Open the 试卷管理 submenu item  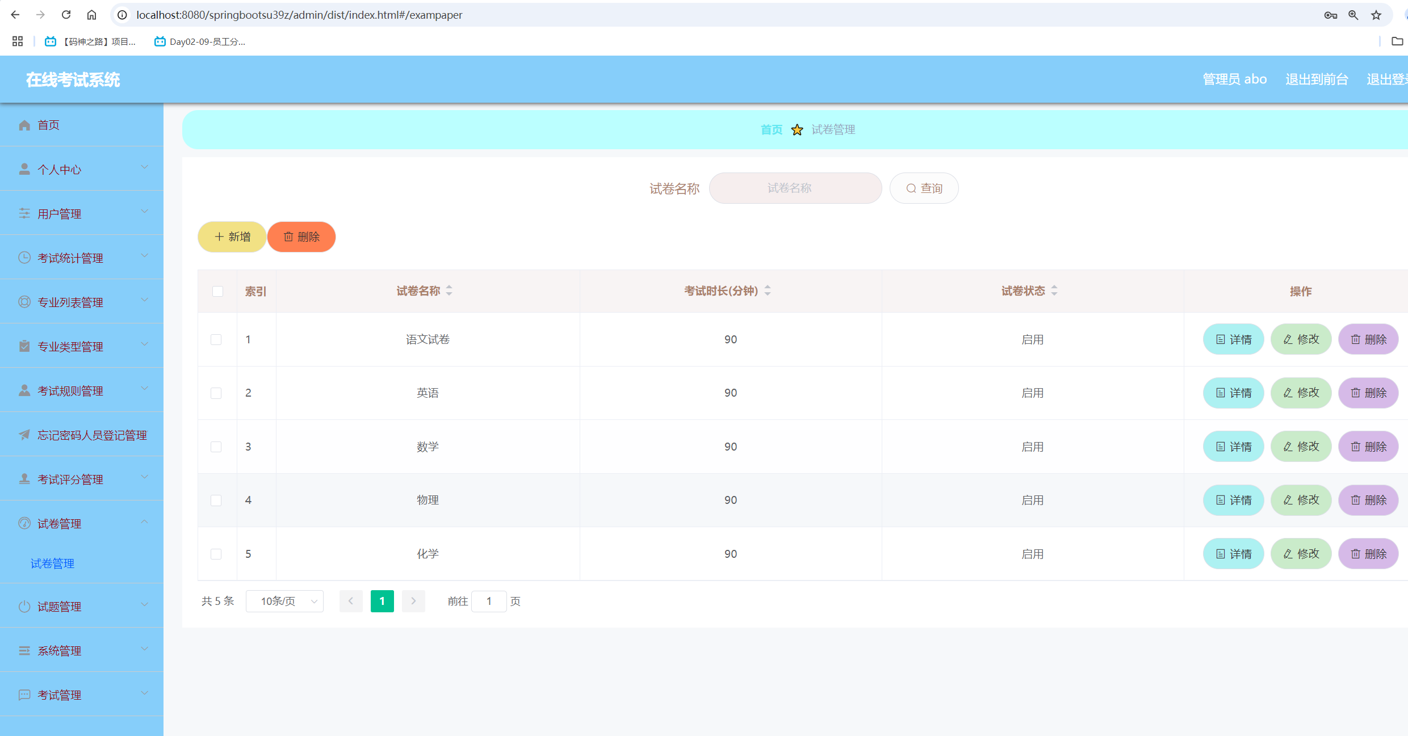click(x=52, y=563)
